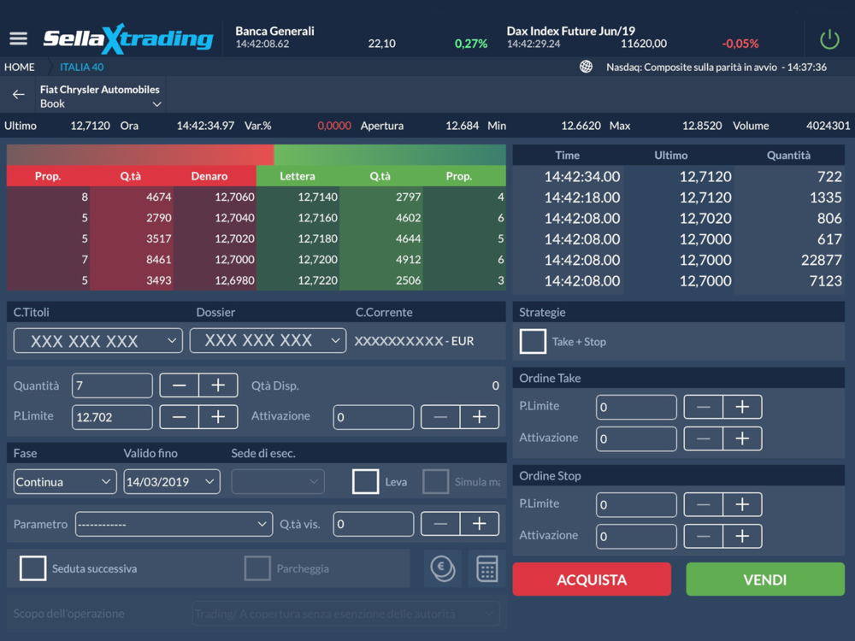Click the Ordine Stop P.Limite input

636,505
